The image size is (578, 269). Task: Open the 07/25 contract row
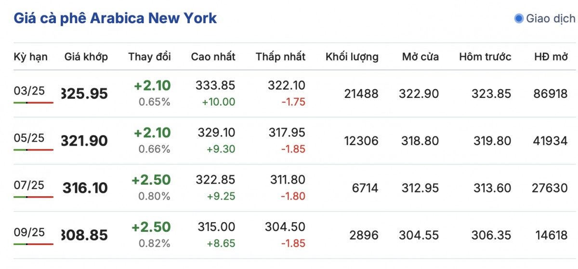click(x=29, y=186)
